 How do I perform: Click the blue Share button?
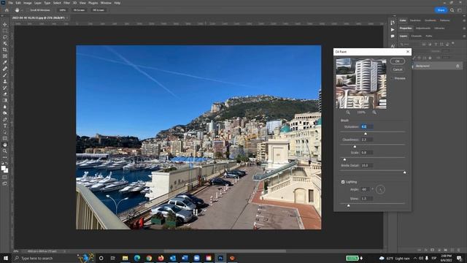441,10
